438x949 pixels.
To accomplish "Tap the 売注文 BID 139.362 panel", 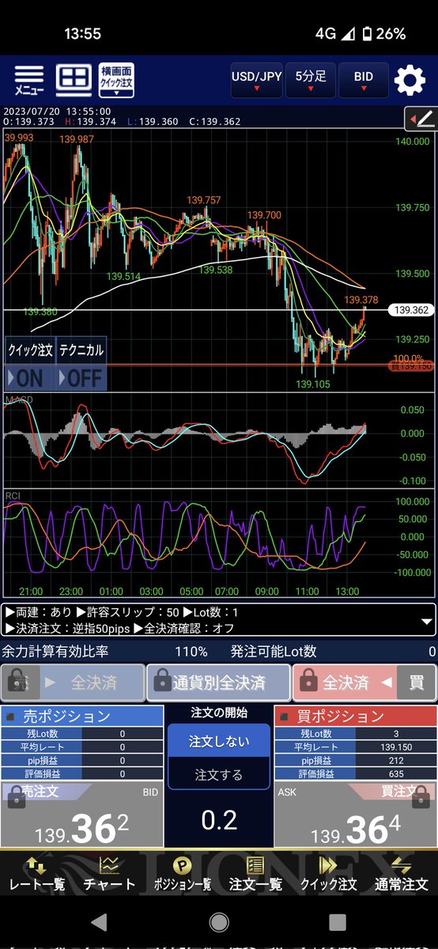I will pos(82,815).
